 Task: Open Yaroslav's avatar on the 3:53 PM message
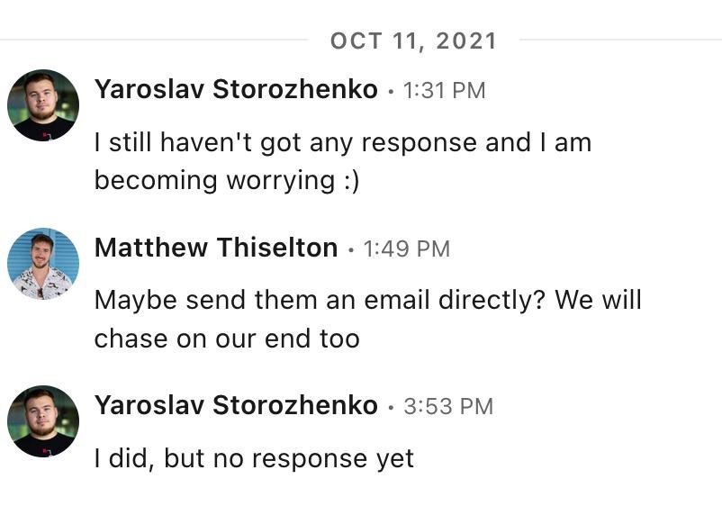[x=43, y=421]
